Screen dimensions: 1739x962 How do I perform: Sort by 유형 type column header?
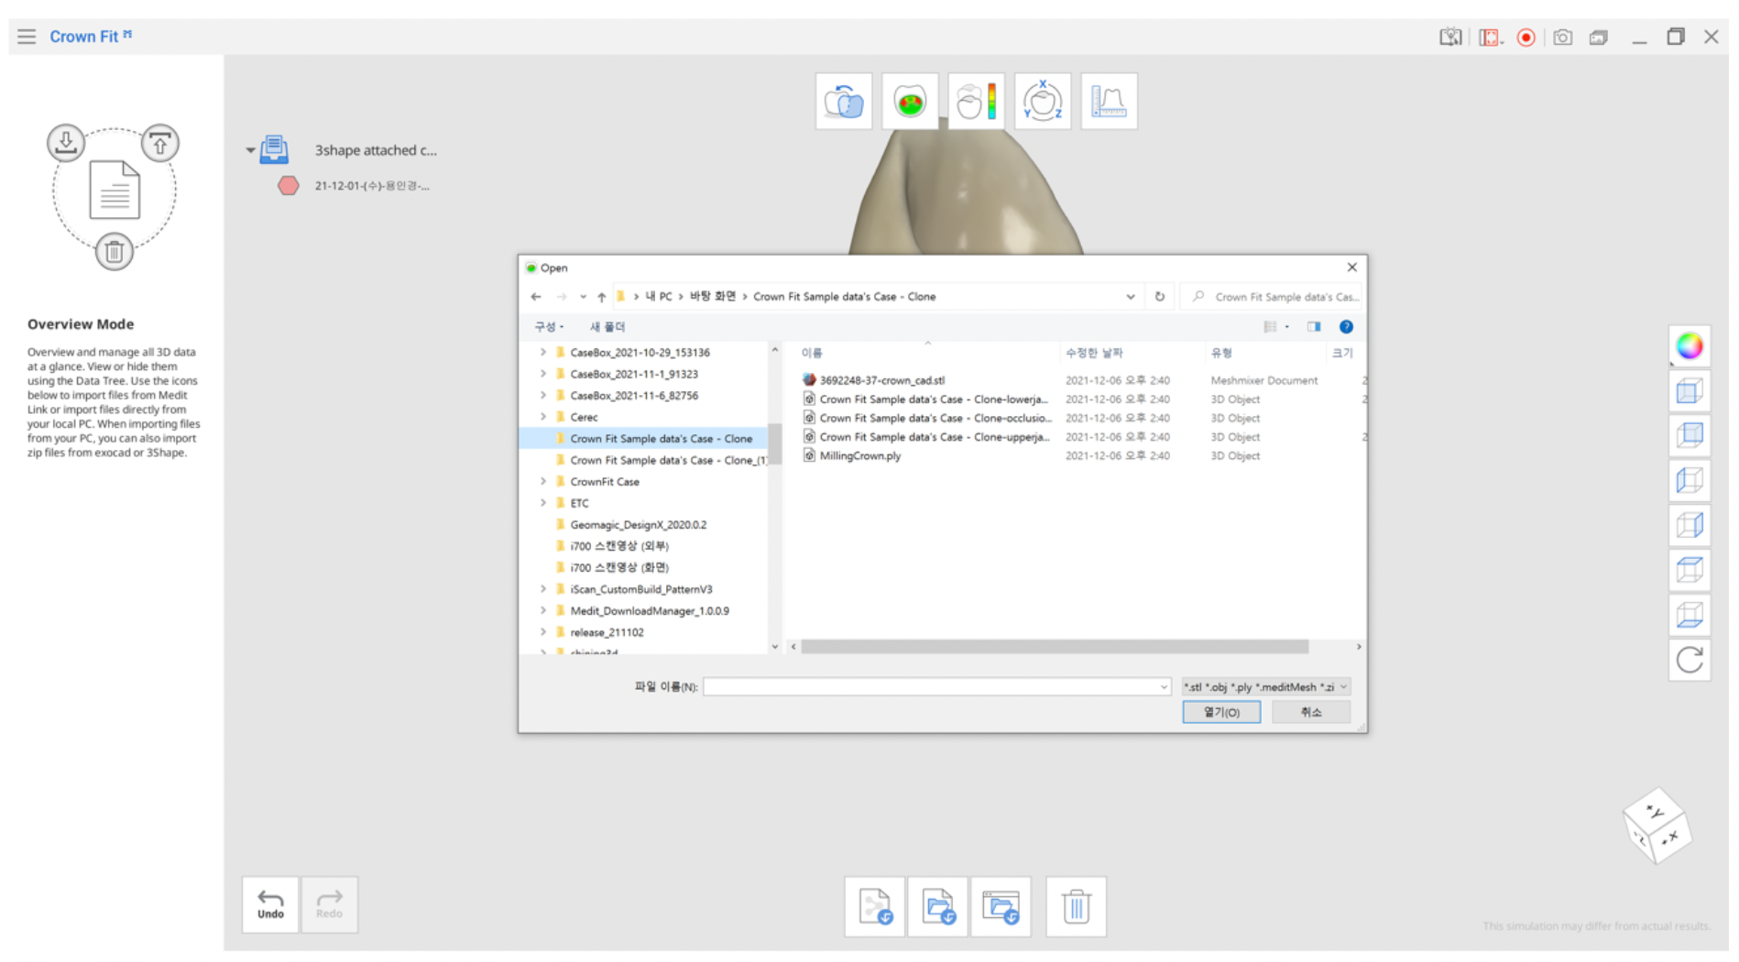coord(1221,353)
